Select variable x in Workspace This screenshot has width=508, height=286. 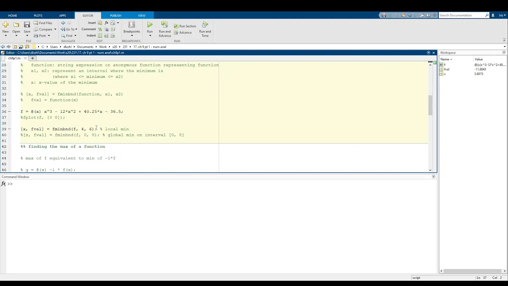(473, 74)
